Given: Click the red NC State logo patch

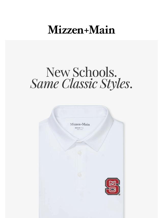Looking at the screenshot, I should point(112,186).
